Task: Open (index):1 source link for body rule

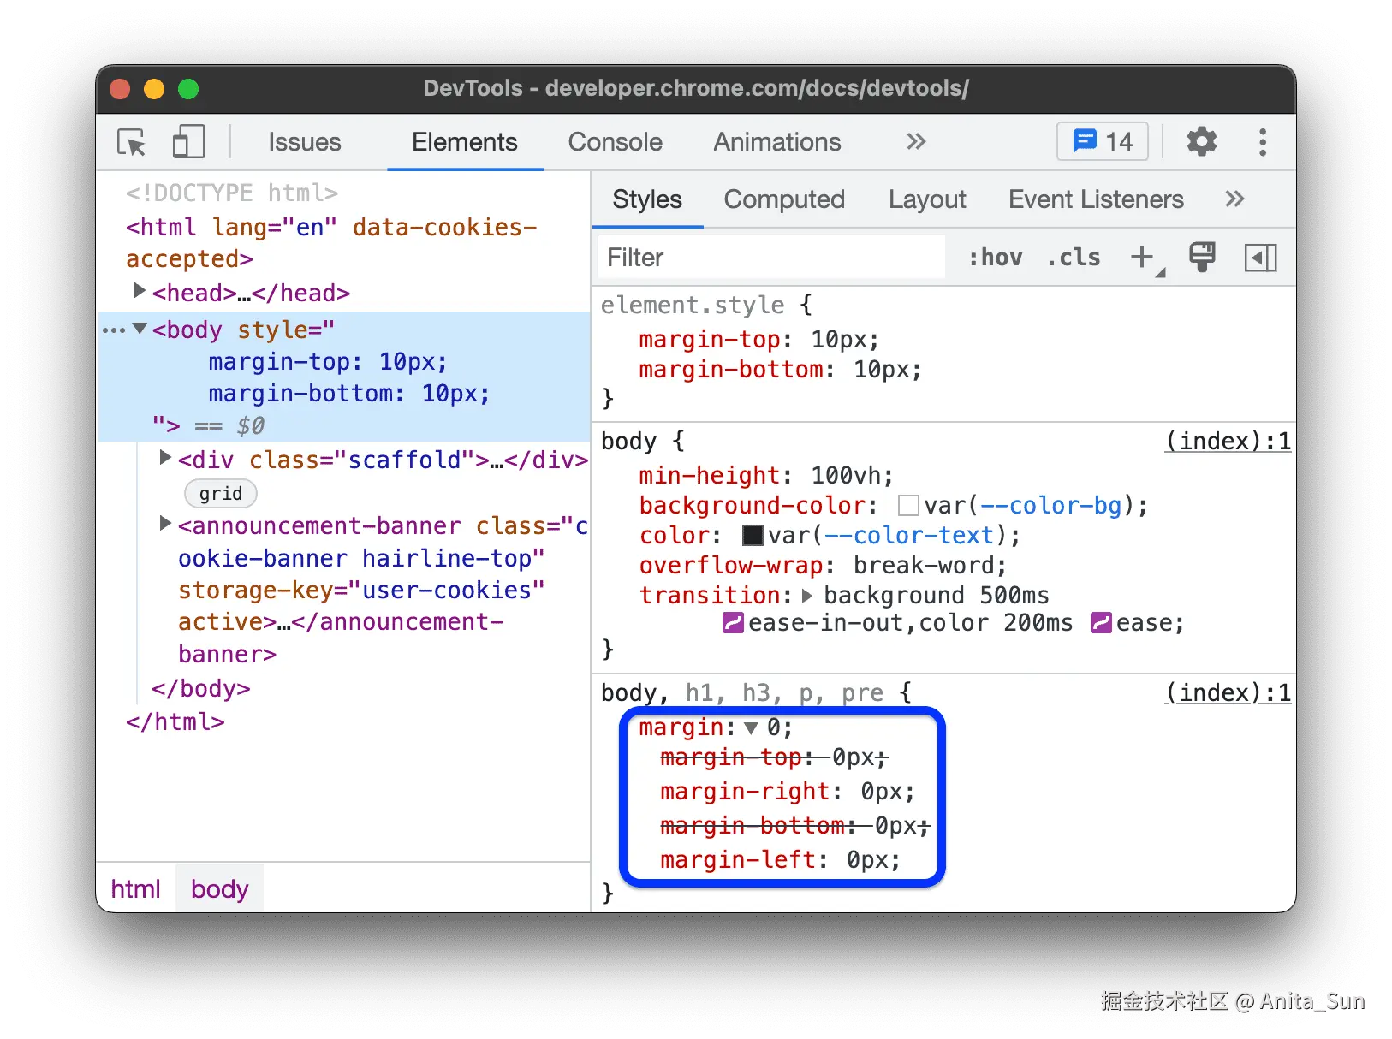Action: [x=1228, y=441]
